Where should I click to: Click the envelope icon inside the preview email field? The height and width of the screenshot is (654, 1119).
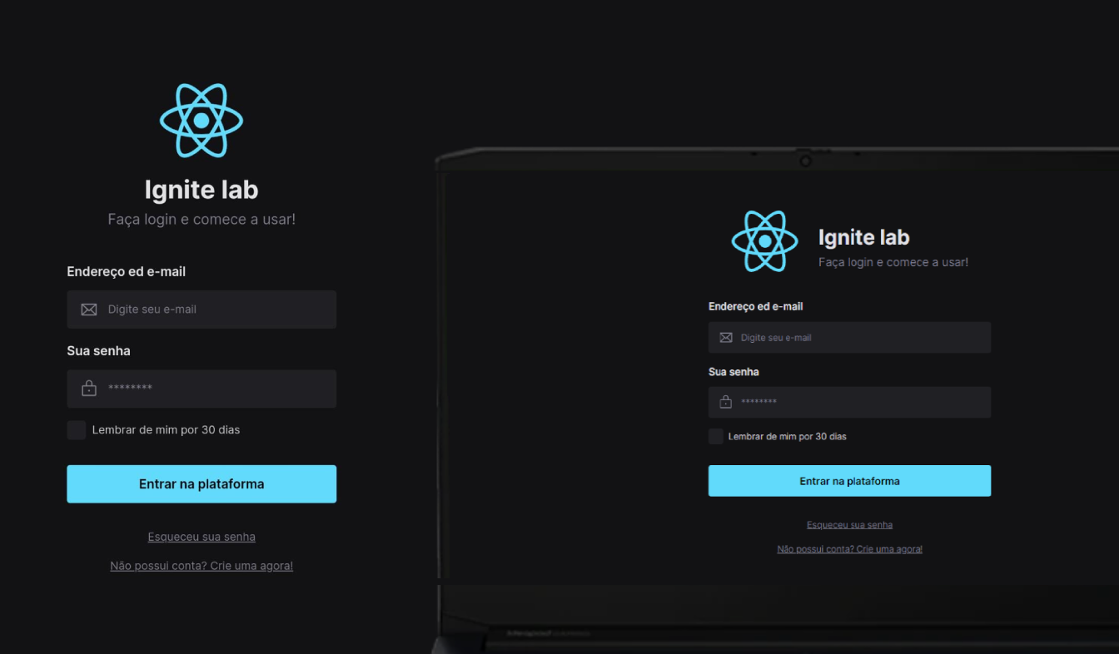click(x=725, y=337)
